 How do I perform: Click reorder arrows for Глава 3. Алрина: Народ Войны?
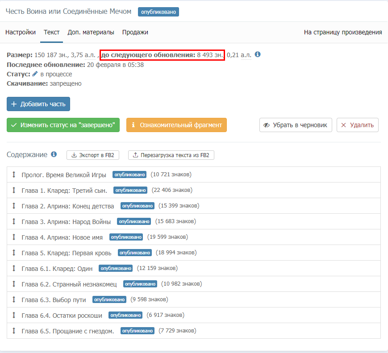(x=14, y=221)
